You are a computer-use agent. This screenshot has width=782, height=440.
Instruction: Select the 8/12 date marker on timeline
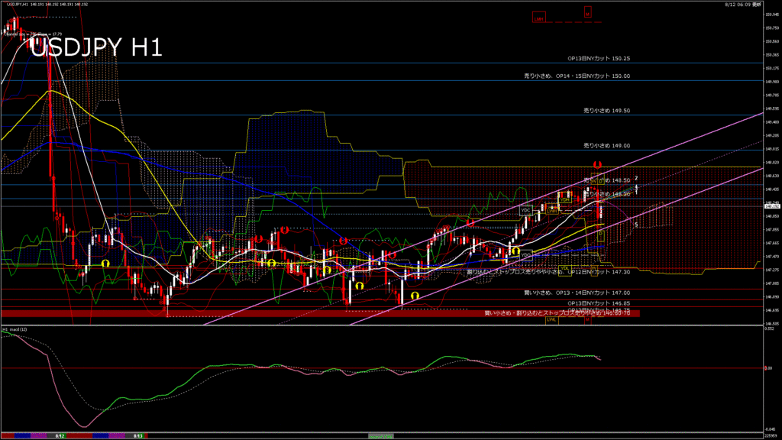60,435
